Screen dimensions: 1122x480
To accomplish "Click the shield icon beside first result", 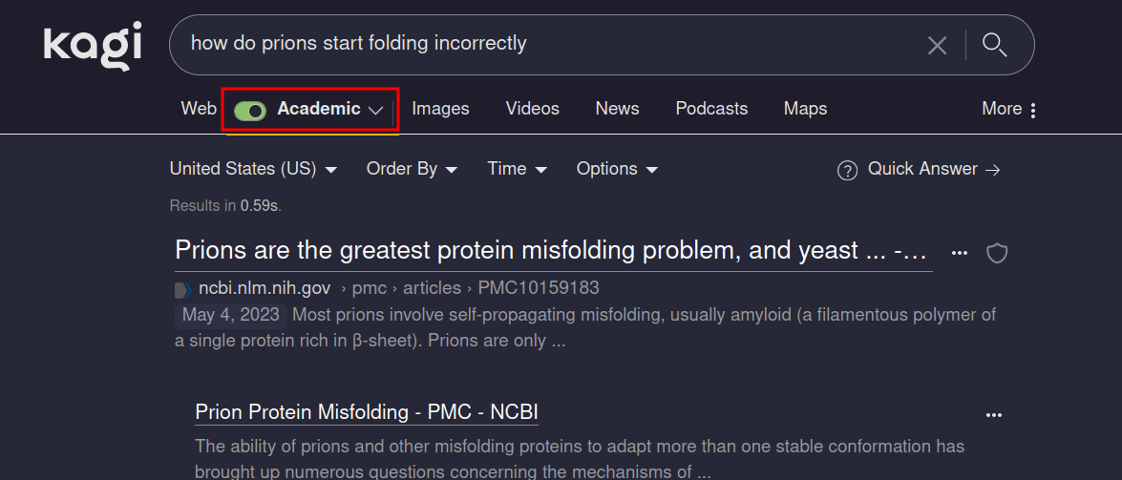I will [x=997, y=253].
